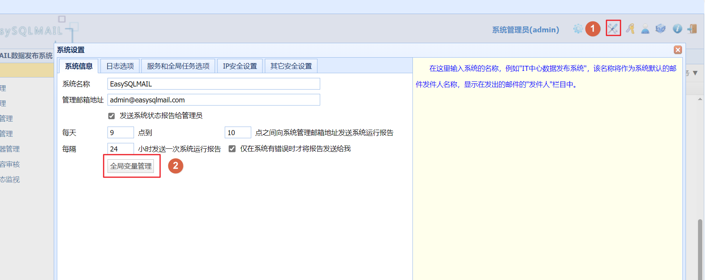Toggle 仅在系统有错误时才将报告发送给我 checkbox

pyautogui.click(x=232, y=149)
